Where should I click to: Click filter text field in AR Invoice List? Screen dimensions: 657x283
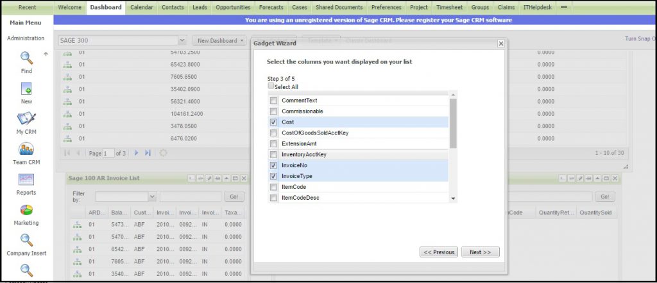[191, 197]
